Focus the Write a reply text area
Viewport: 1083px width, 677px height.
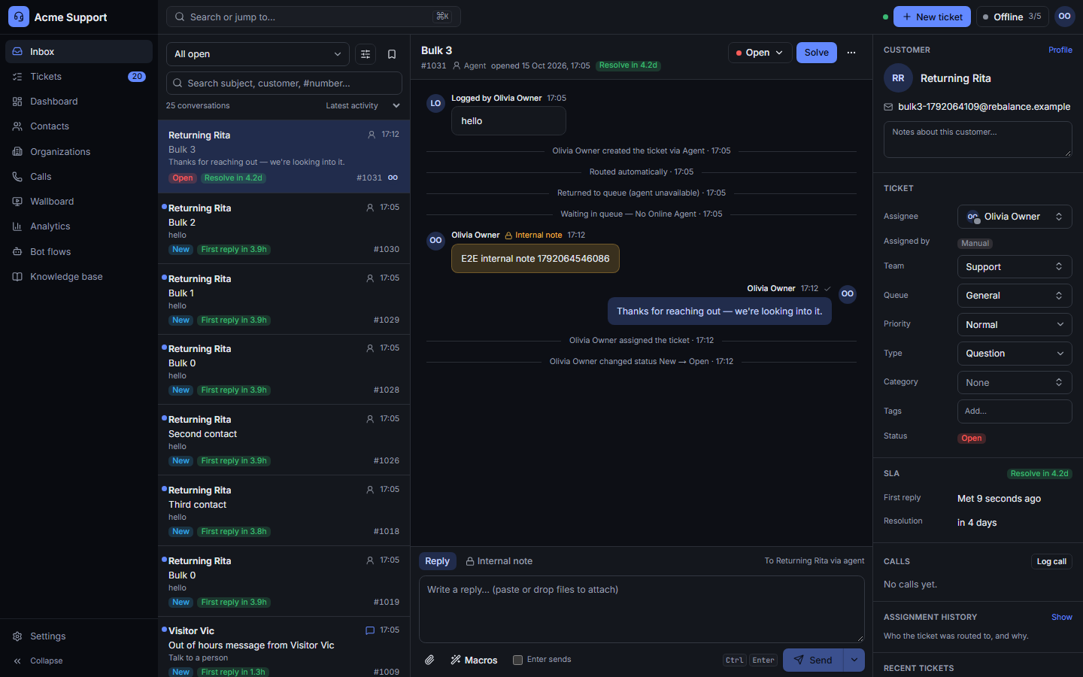(642, 609)
